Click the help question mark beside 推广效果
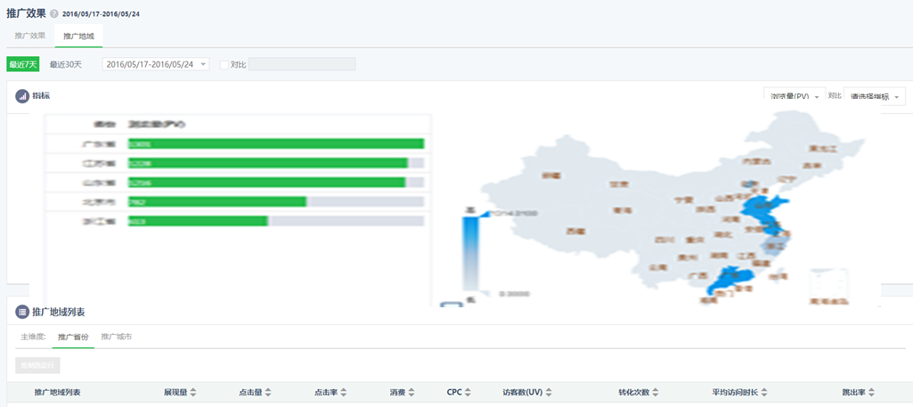This screenshot has height=407, width=913. click(54, 14)
